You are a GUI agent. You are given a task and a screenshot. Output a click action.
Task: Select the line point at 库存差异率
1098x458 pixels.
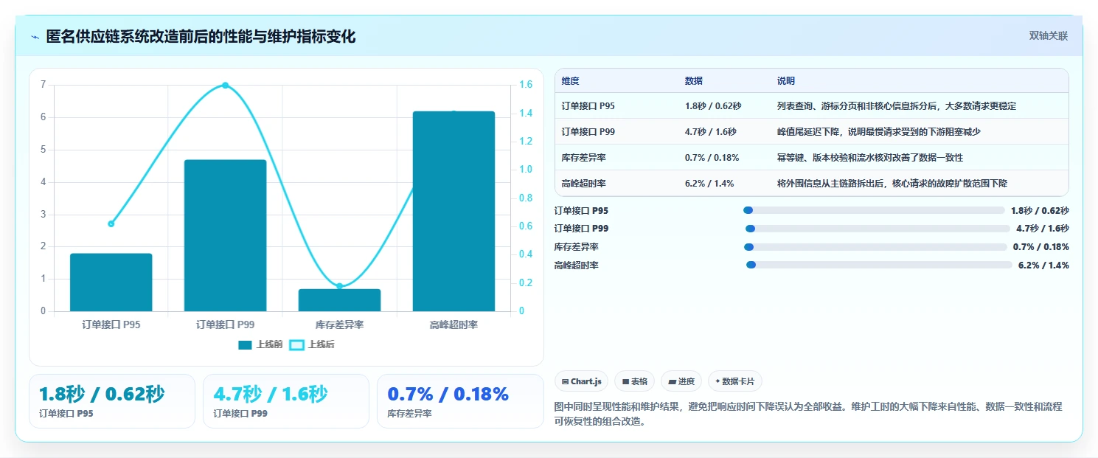point(339,286)
